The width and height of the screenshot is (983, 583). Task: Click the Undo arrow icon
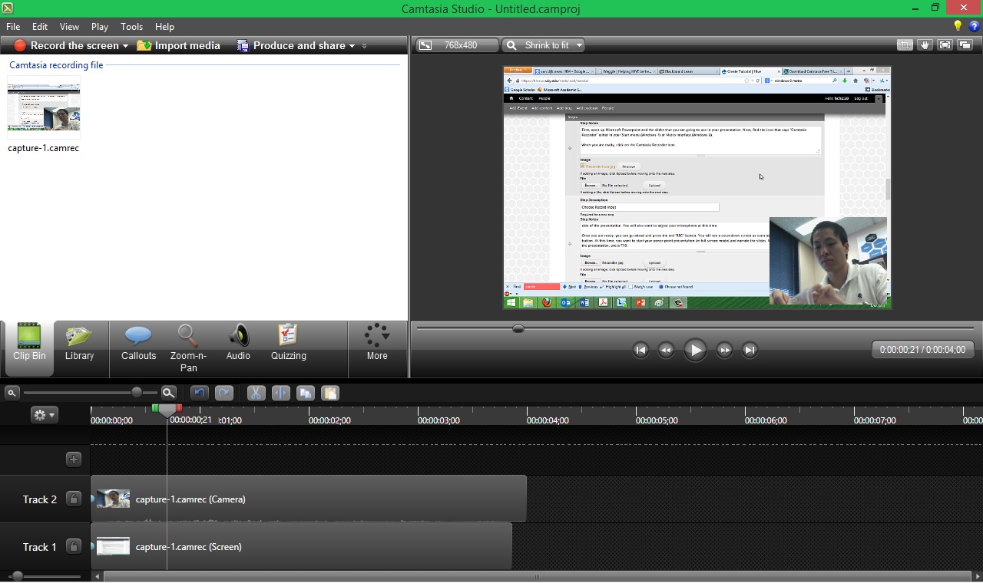[200, 393]
